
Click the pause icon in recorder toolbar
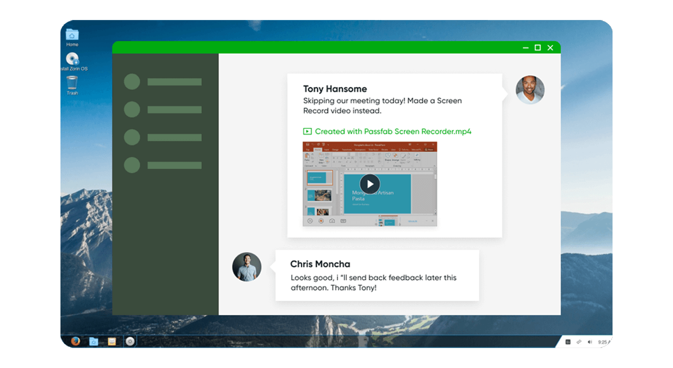click(x=310, y=221)
